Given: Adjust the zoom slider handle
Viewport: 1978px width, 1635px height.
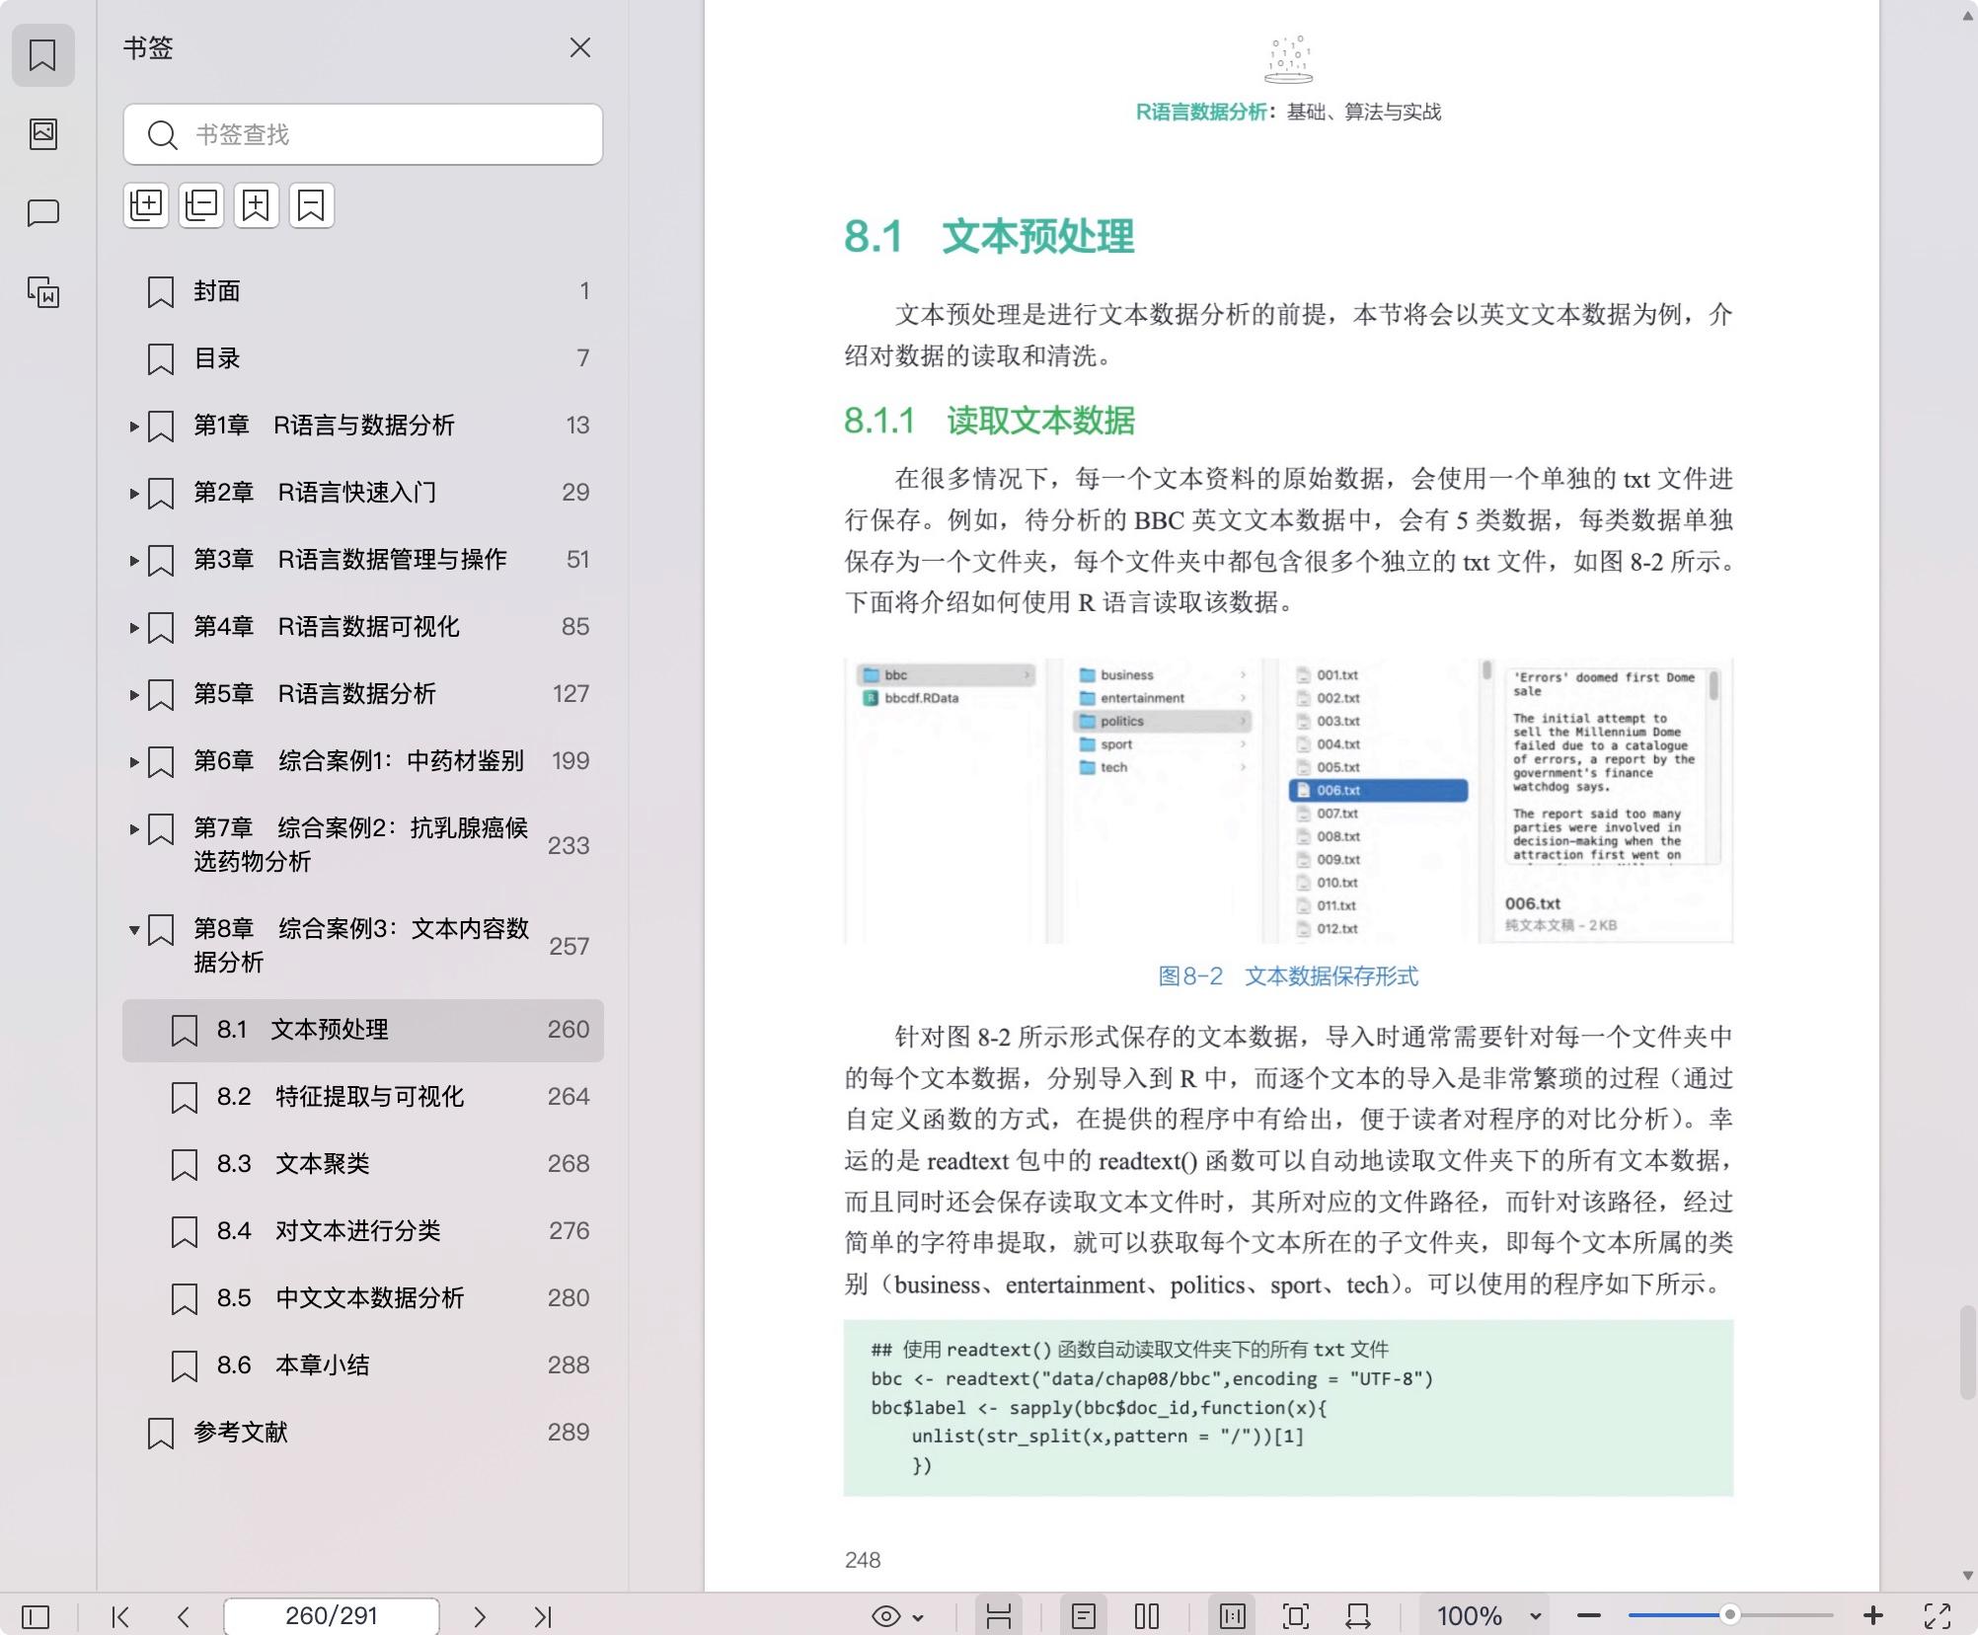Looking at the screenshot, I should tap(1729, 1616).
